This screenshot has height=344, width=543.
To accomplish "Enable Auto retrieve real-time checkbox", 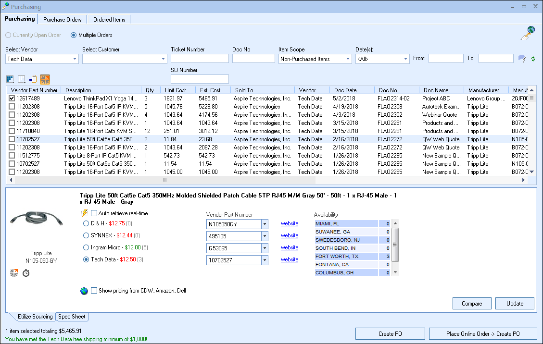I will pos(94,213).
